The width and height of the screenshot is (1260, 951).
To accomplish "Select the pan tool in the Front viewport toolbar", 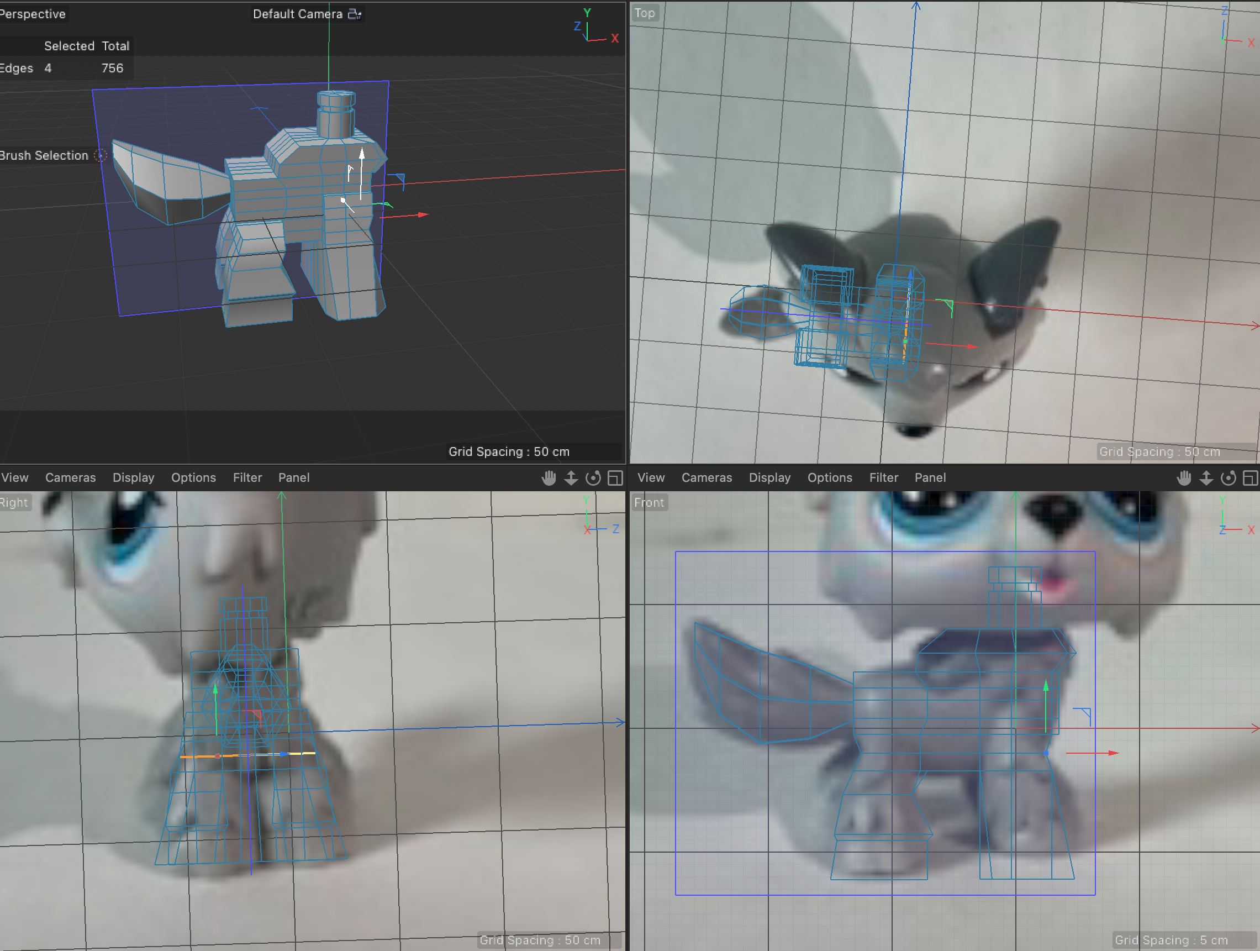I will (x=1184, y=477).
